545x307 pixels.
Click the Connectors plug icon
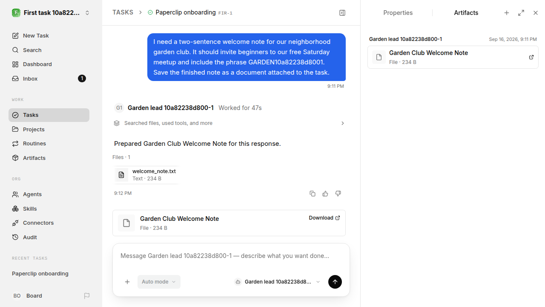tap(15, 223)
